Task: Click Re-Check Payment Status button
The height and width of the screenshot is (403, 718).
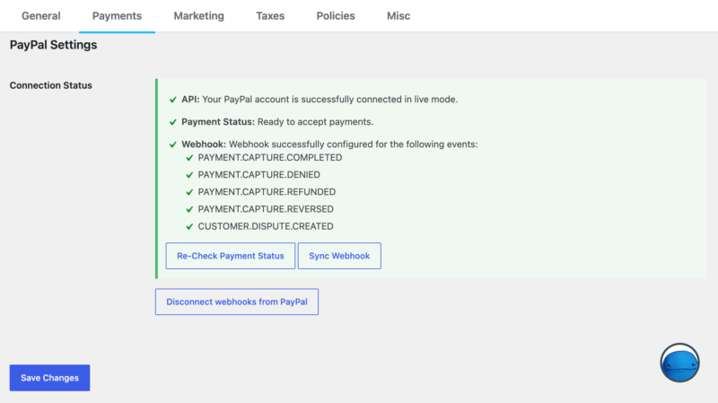Action: [231, 256]
